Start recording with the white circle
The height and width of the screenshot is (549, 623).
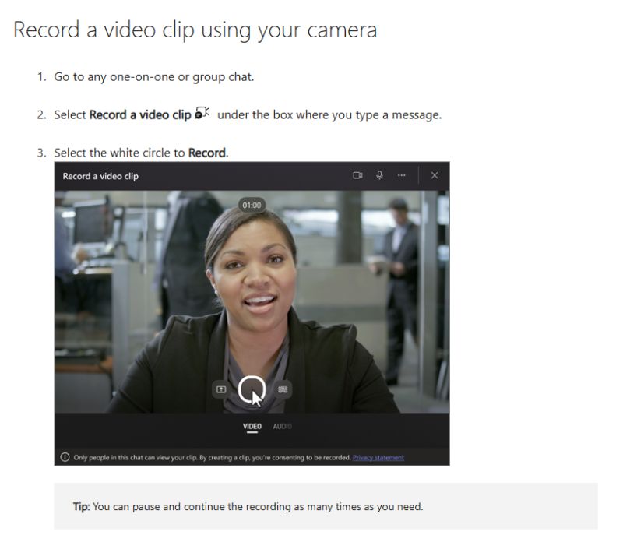[252, 389]
